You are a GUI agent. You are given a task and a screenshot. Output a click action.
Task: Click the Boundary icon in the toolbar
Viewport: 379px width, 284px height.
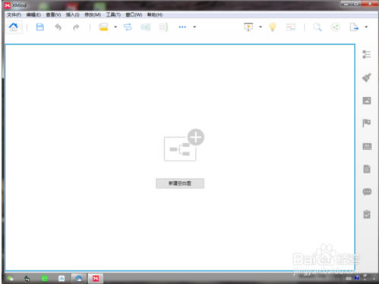[x=146, y=27]
